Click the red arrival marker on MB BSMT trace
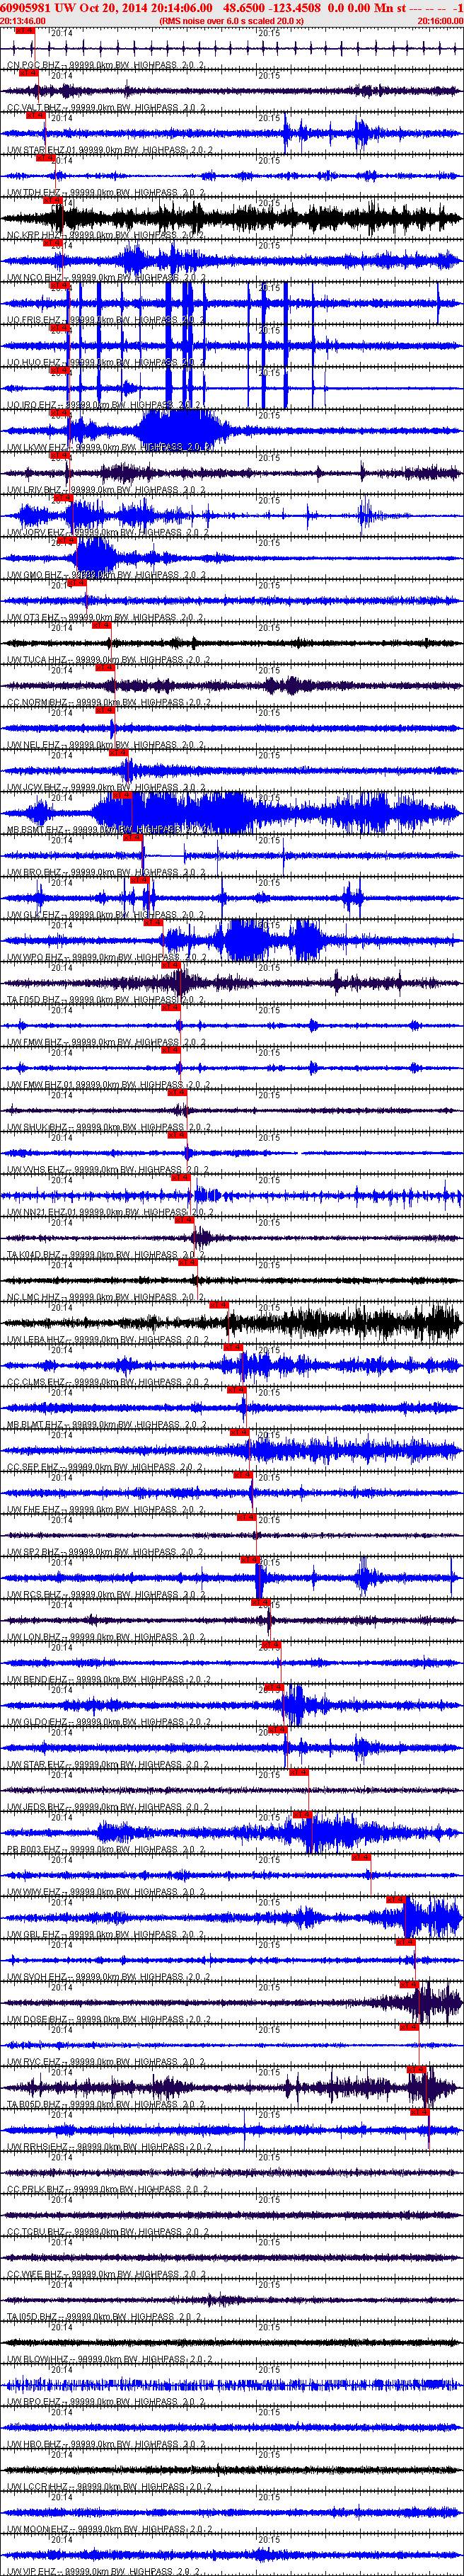 (122, 796)
